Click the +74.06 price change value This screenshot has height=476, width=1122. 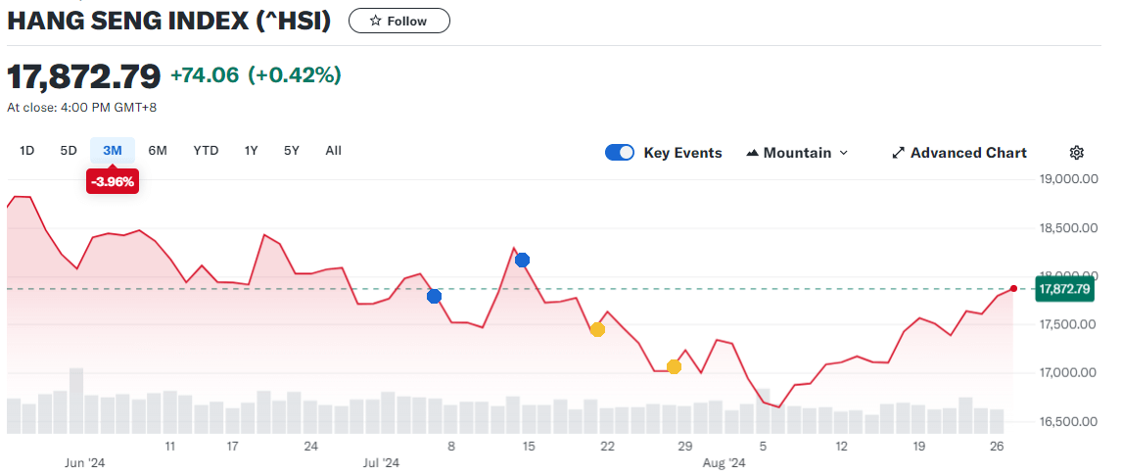tap(205, 74)
